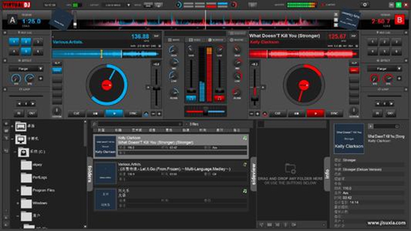Open the vertical info side tab
Viewport: 411px width, 231px height.
pos(327,174)
